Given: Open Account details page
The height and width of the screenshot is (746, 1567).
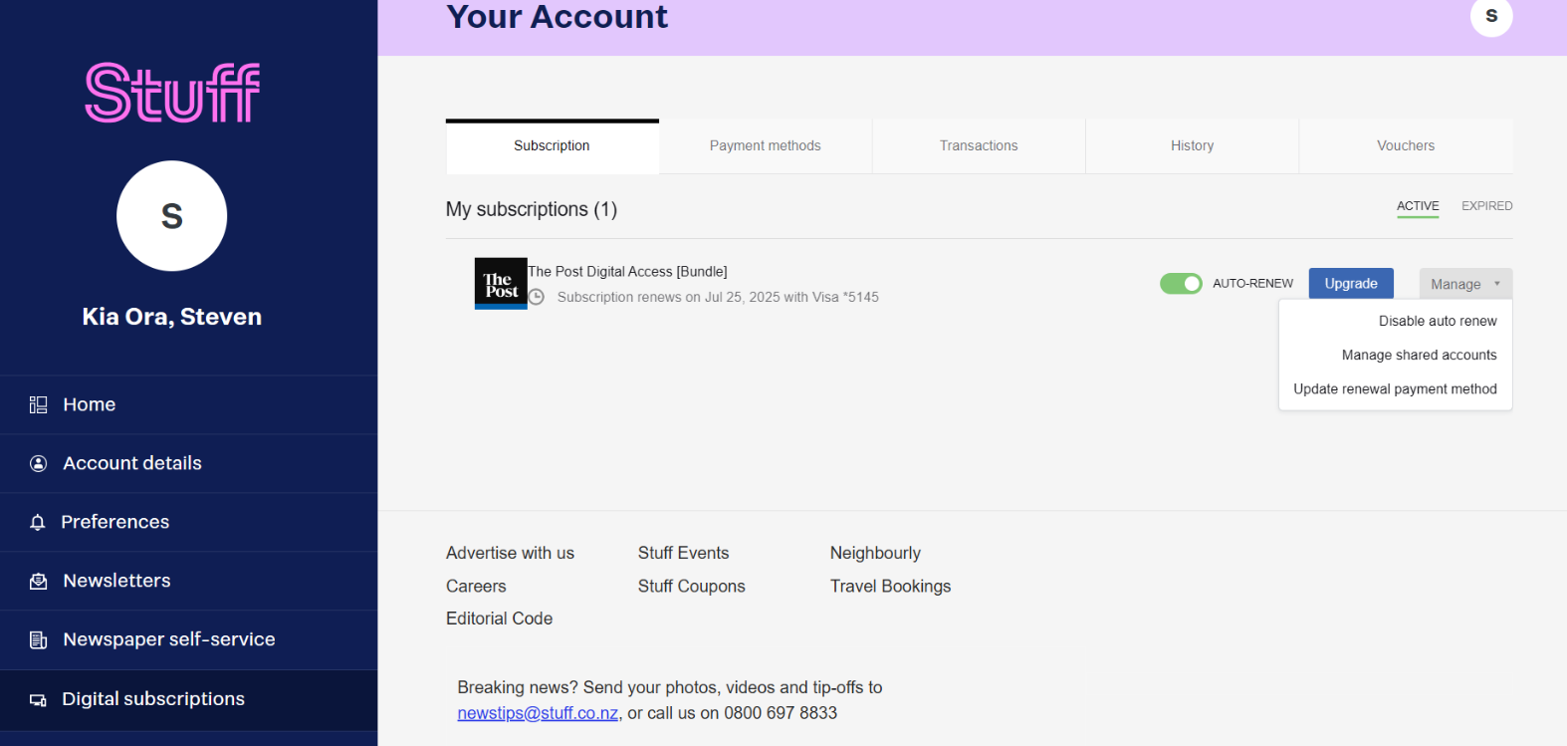Looking at the screenshot, I should 188,463.
